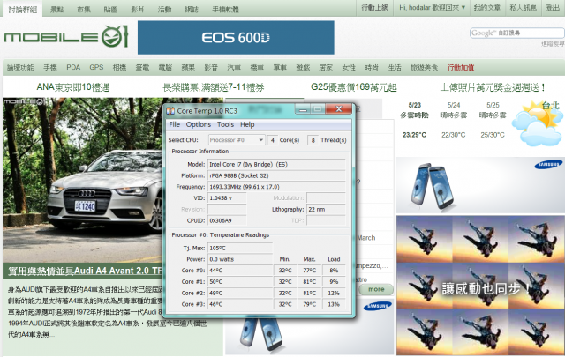
Task: Open the 手機軟體 tab
Action: 226,10
